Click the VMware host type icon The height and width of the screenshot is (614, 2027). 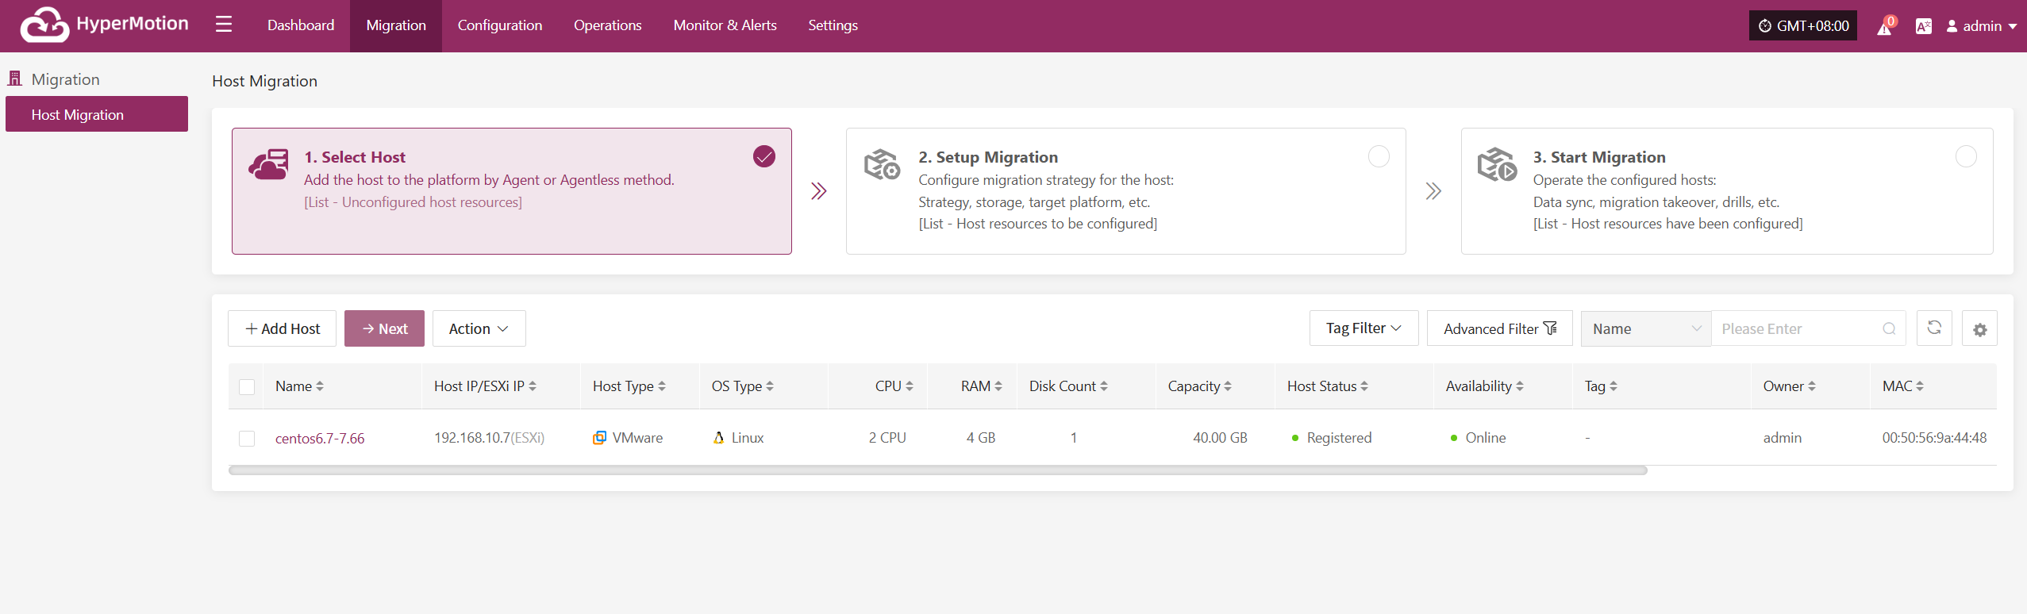point(600,438)
